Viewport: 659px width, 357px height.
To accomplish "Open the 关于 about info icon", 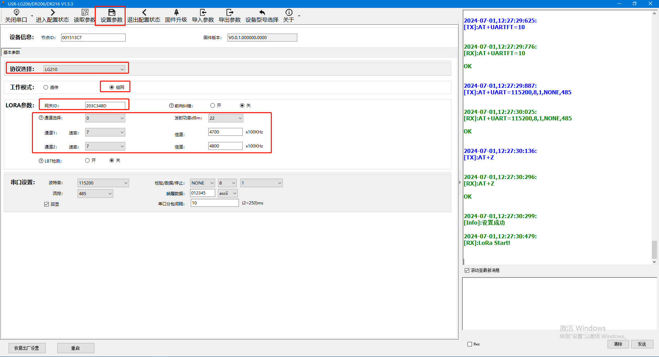I will pos(289,12).
